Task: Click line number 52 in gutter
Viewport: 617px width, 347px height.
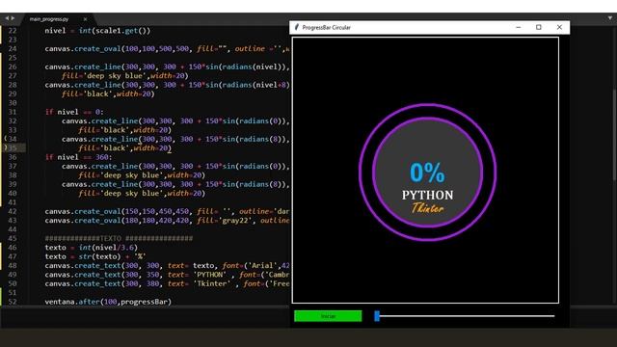Action: [x=13, y=302]
